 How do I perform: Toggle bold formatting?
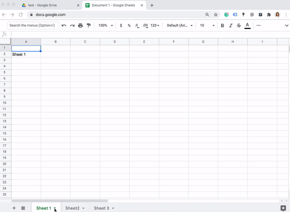(222, 25)
